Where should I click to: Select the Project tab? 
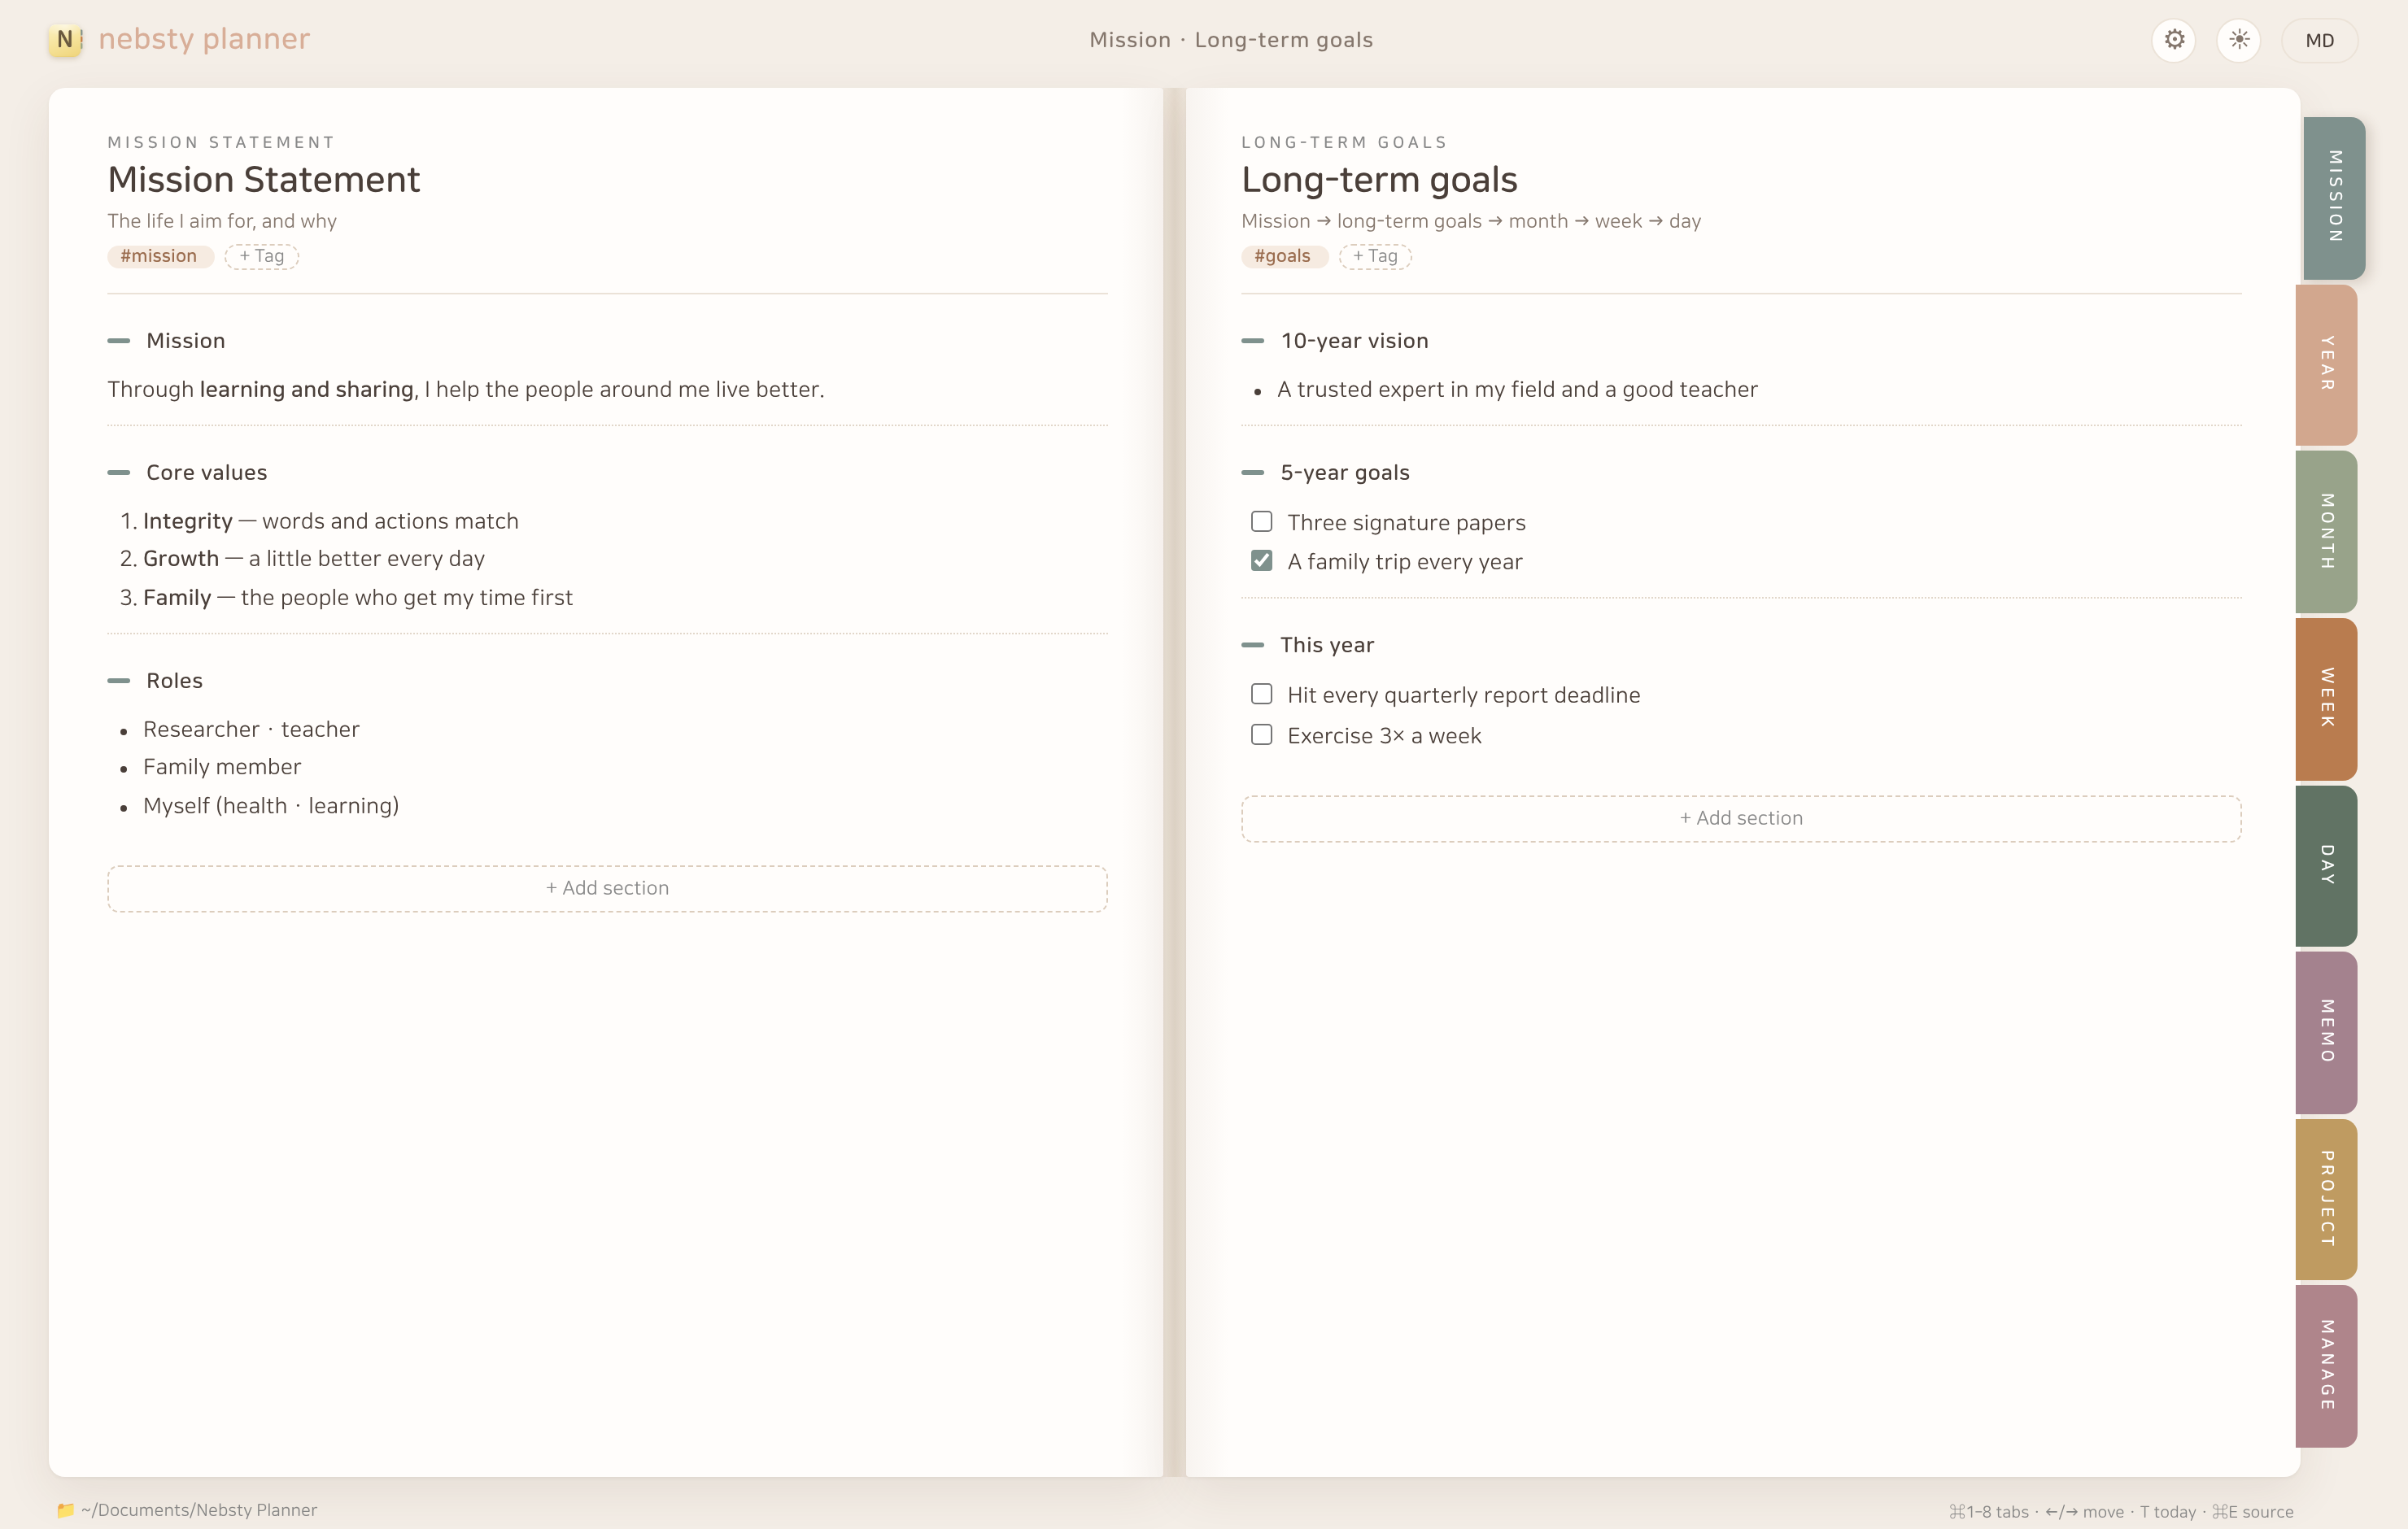click(2327, 1199)
